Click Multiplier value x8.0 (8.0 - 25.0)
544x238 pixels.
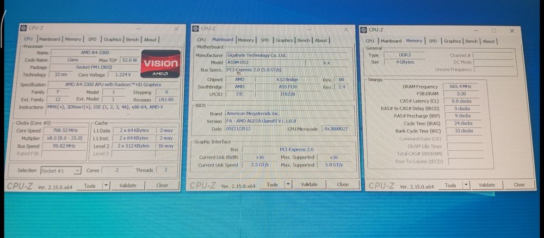pos(65,138)
